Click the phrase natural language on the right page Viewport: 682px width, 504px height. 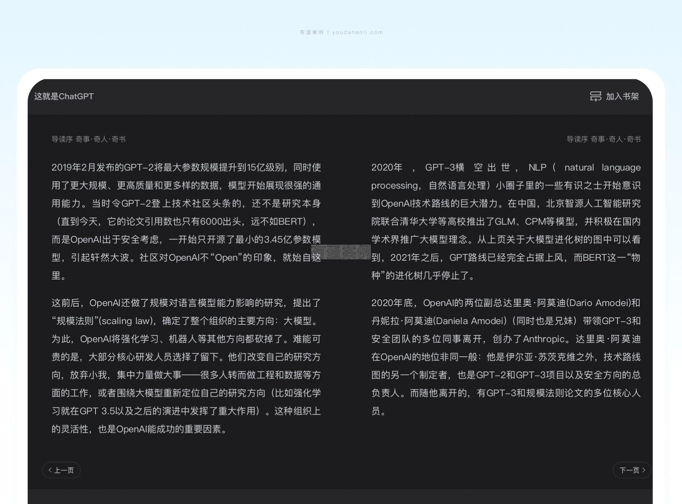coord(602,168)
